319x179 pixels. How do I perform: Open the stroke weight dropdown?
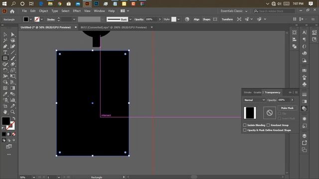click(74, 19)
